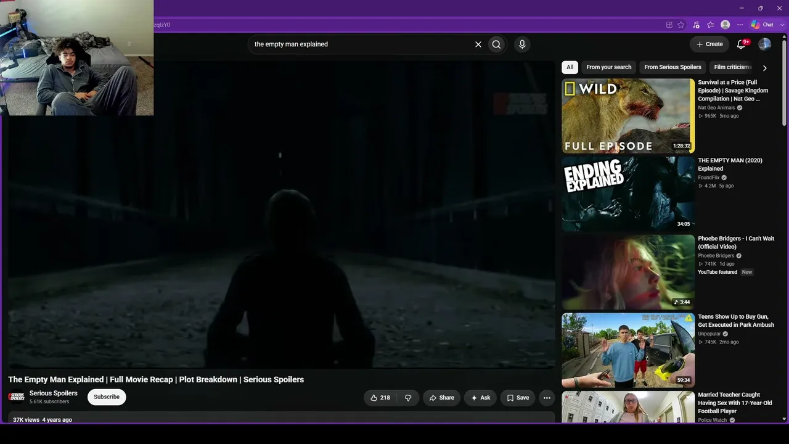Open THE EMPTY MAN (2020) Explained thumbnail
The width and height of the screenshot is (789, 444).
(x=628, y=194)
